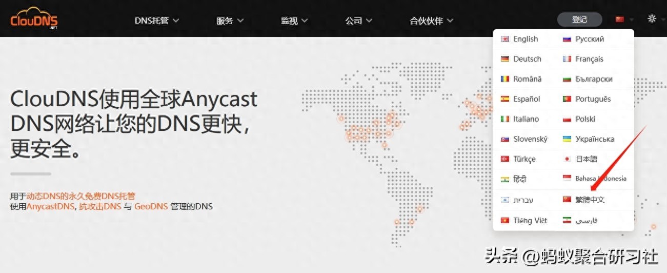Image resolution: width=667 pixels, height=273 pixels.
Task: Toggle the light/dark theme sun icon
Action: pyautogui.click(x=652, y=19)
